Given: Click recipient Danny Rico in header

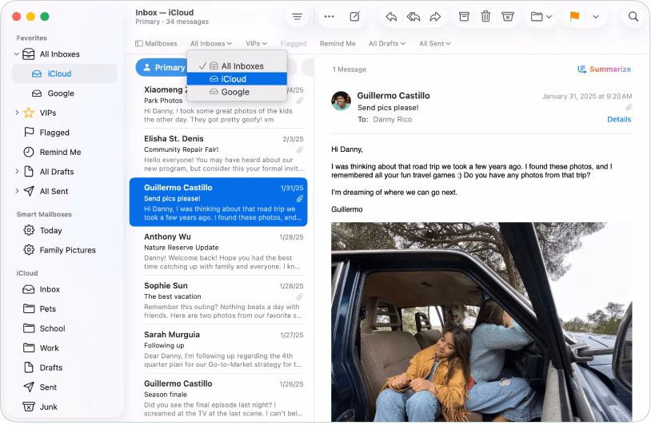Looking at the screenshot, I should coord(393,119).
